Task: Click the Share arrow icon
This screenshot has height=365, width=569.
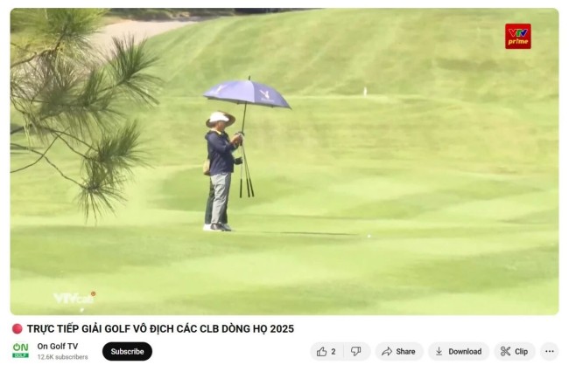Action: click(387, 351)
